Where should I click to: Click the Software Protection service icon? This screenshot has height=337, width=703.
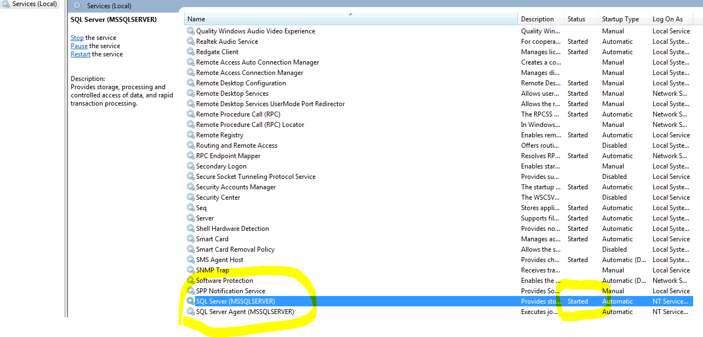pyautogui.click(x=191, y=280)
